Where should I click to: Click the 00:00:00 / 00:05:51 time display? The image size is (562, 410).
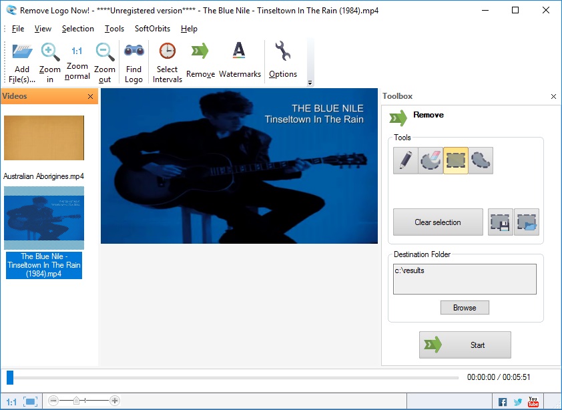[499, 377]
